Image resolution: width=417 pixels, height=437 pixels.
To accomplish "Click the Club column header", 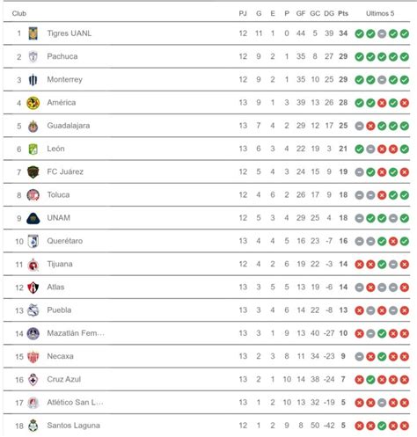I will coord(19,13).
